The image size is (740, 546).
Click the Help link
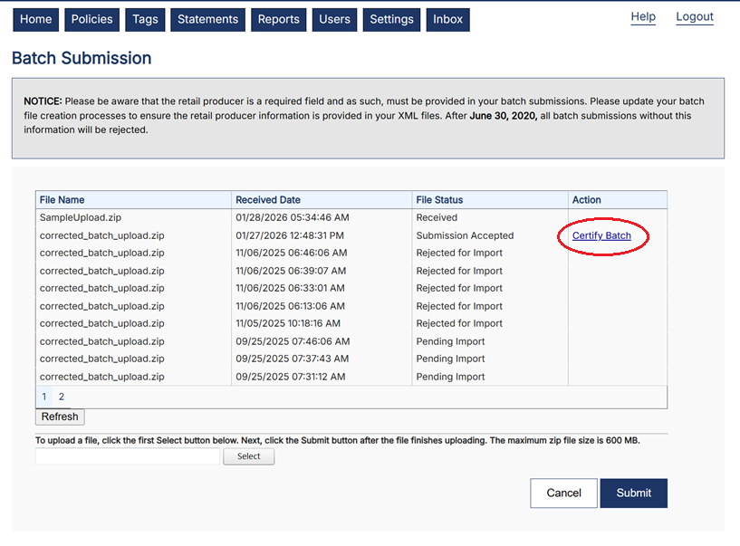[643, 17]
